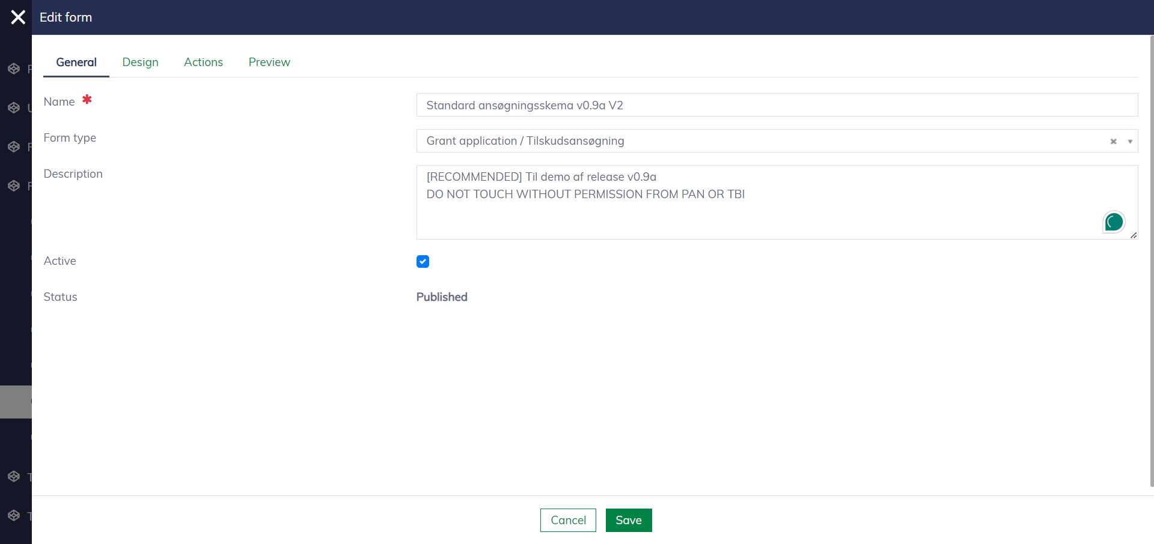Focus the Name input field
This screenshot has width=1154, height=544.
tap(777, 105)
